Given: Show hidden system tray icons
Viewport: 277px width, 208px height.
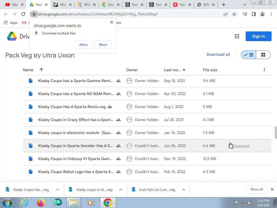Looking at the screenshot, I should (x=230, y=203).
